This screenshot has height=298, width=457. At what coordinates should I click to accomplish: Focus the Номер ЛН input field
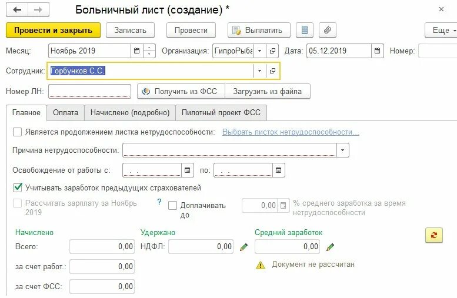point(89,92)
